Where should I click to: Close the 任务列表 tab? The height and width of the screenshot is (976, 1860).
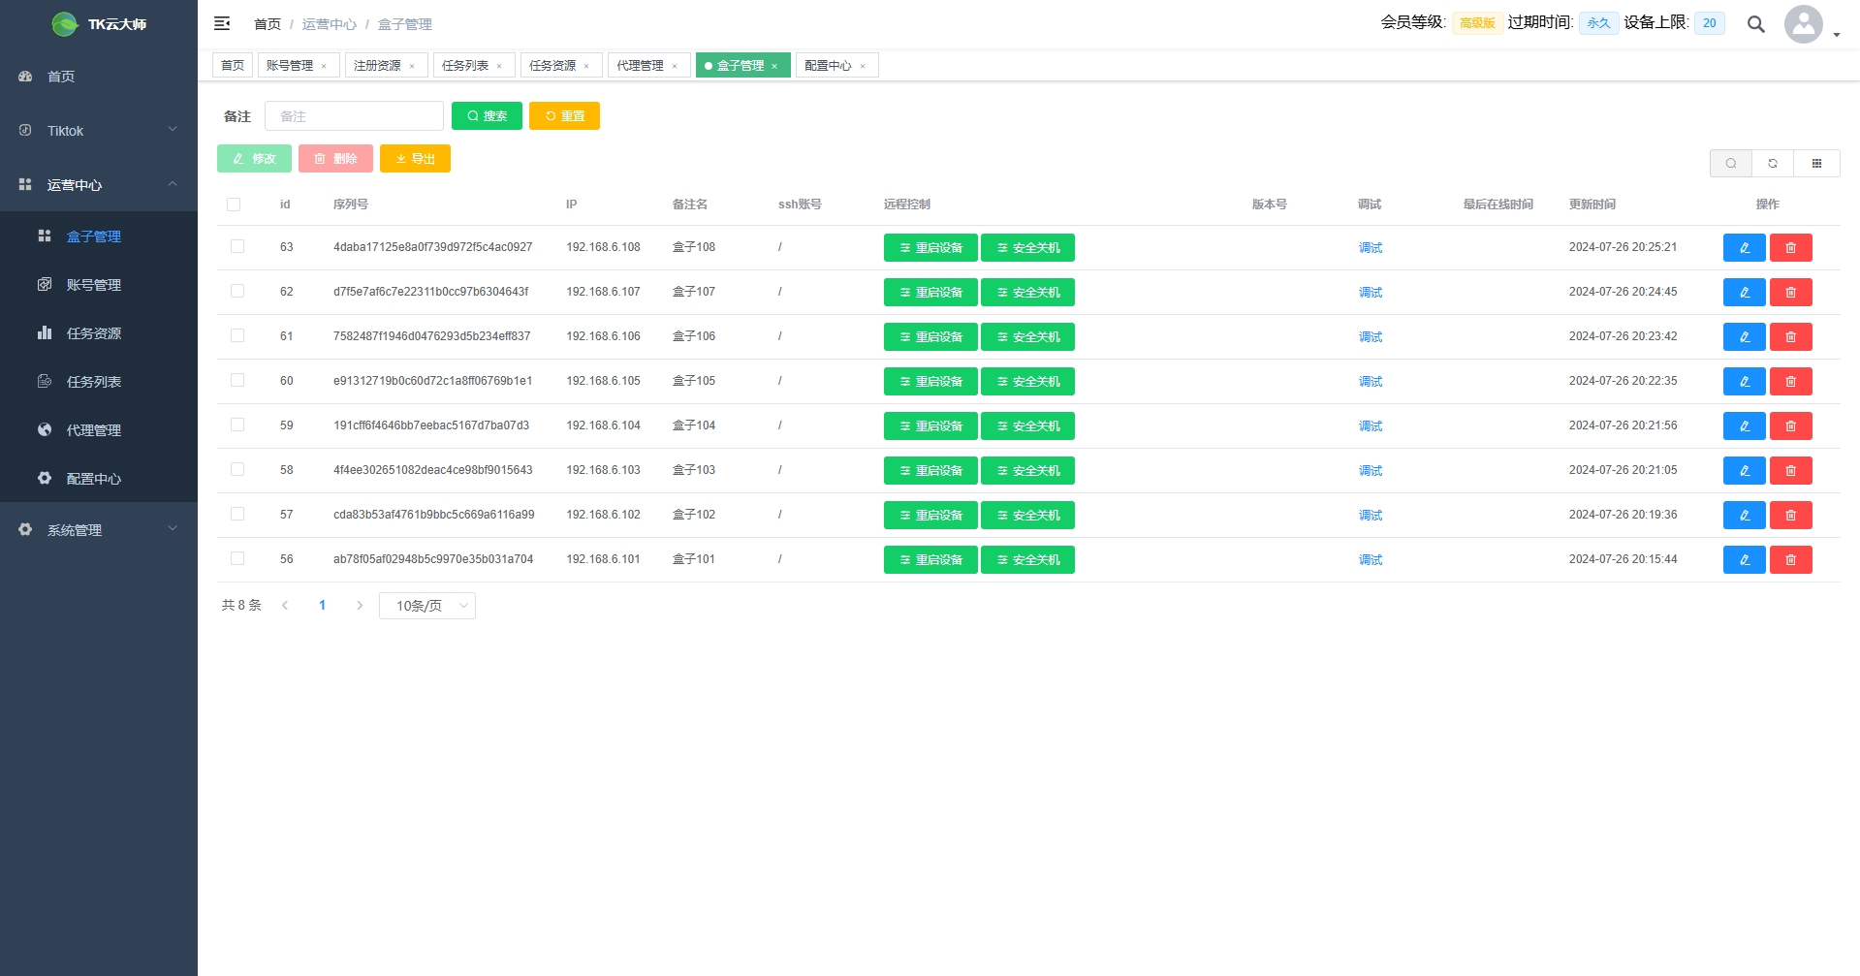499,66
